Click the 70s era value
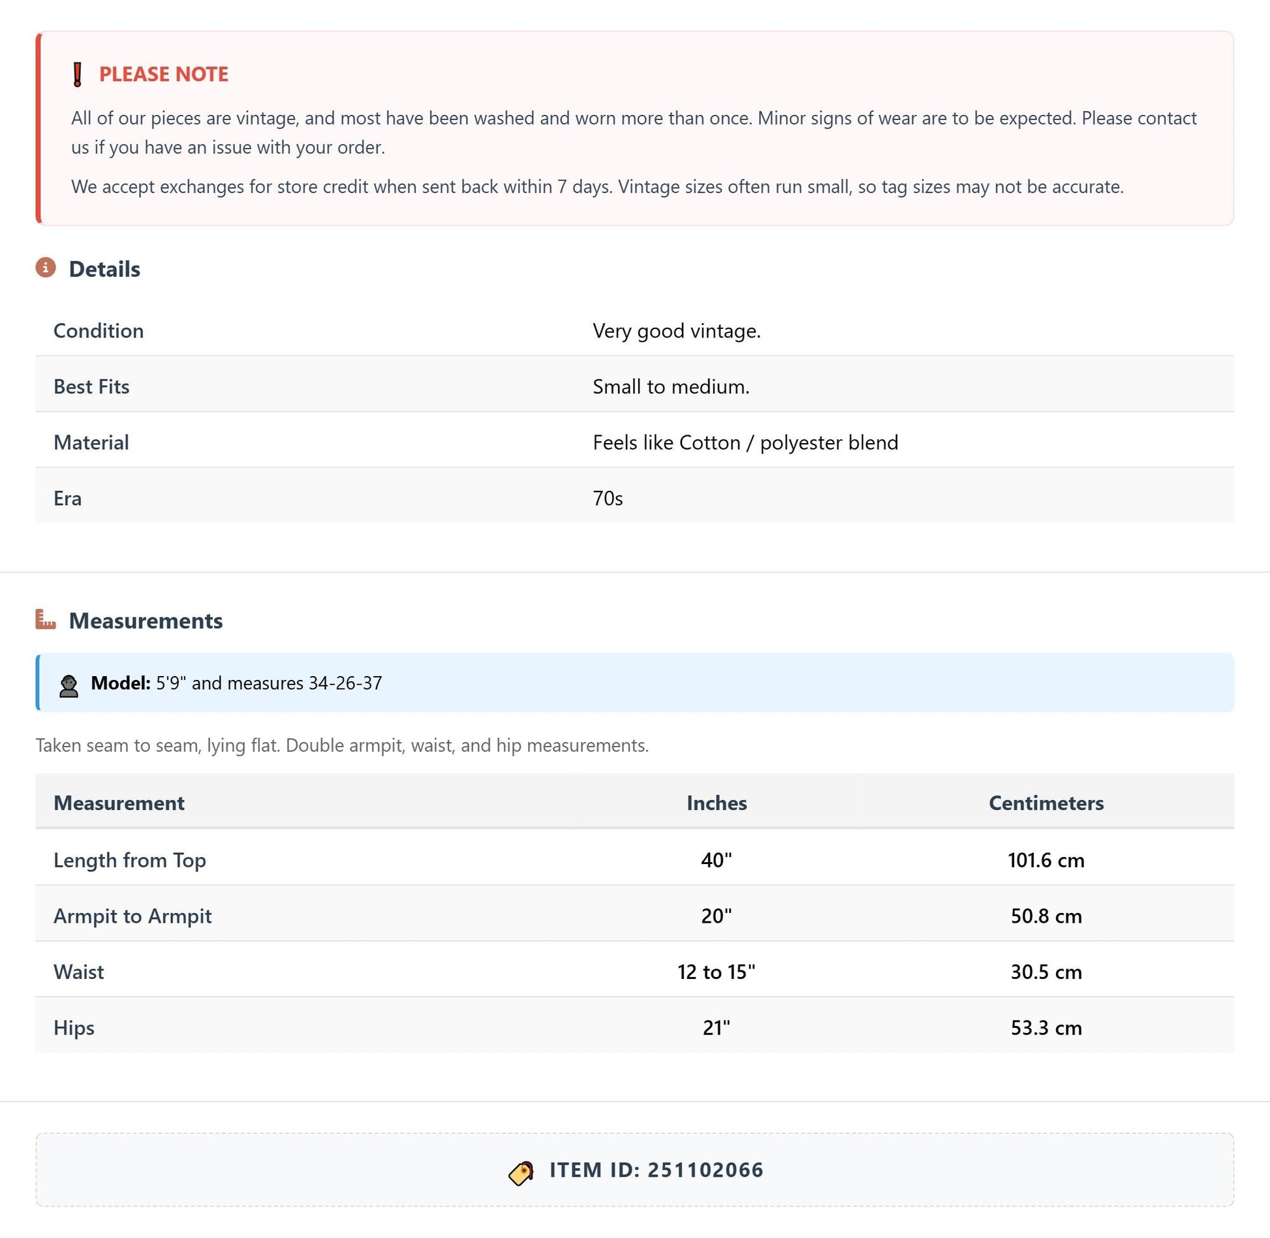 pyautogui.click(x=608, y=499)
